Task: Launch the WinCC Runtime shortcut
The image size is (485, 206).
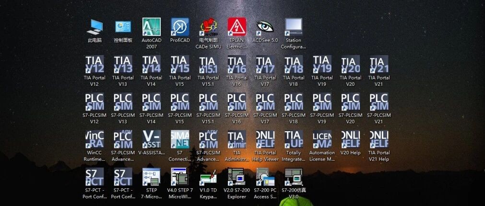Action: tap(95, 139)
